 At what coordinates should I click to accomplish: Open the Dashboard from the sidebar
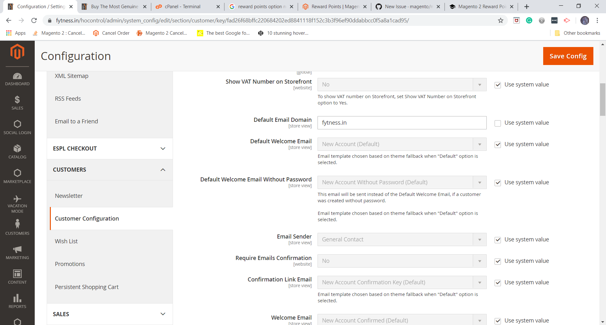point(17,79)
